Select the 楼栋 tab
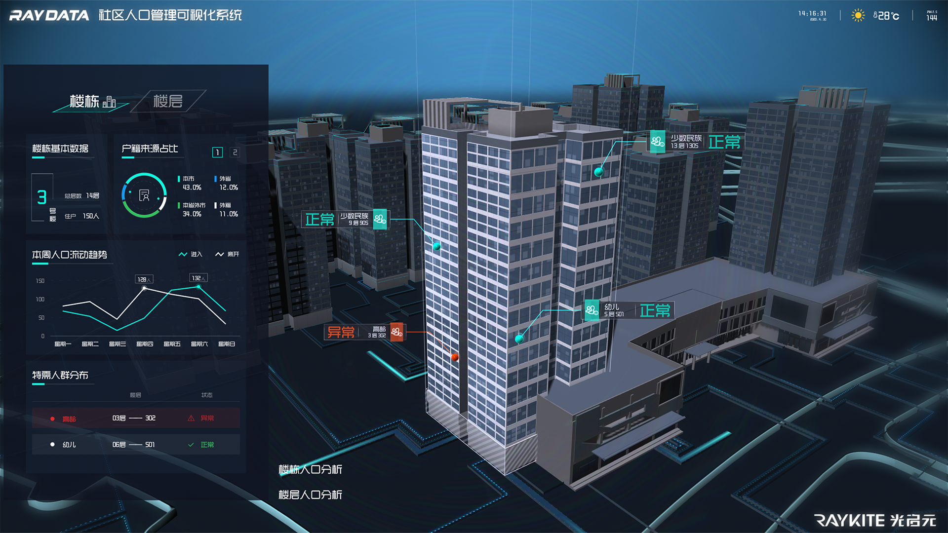The height and width of the screenshot is (533, 948). click(92, 101)
